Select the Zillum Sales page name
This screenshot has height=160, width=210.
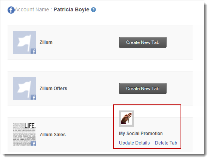point(52,135)
